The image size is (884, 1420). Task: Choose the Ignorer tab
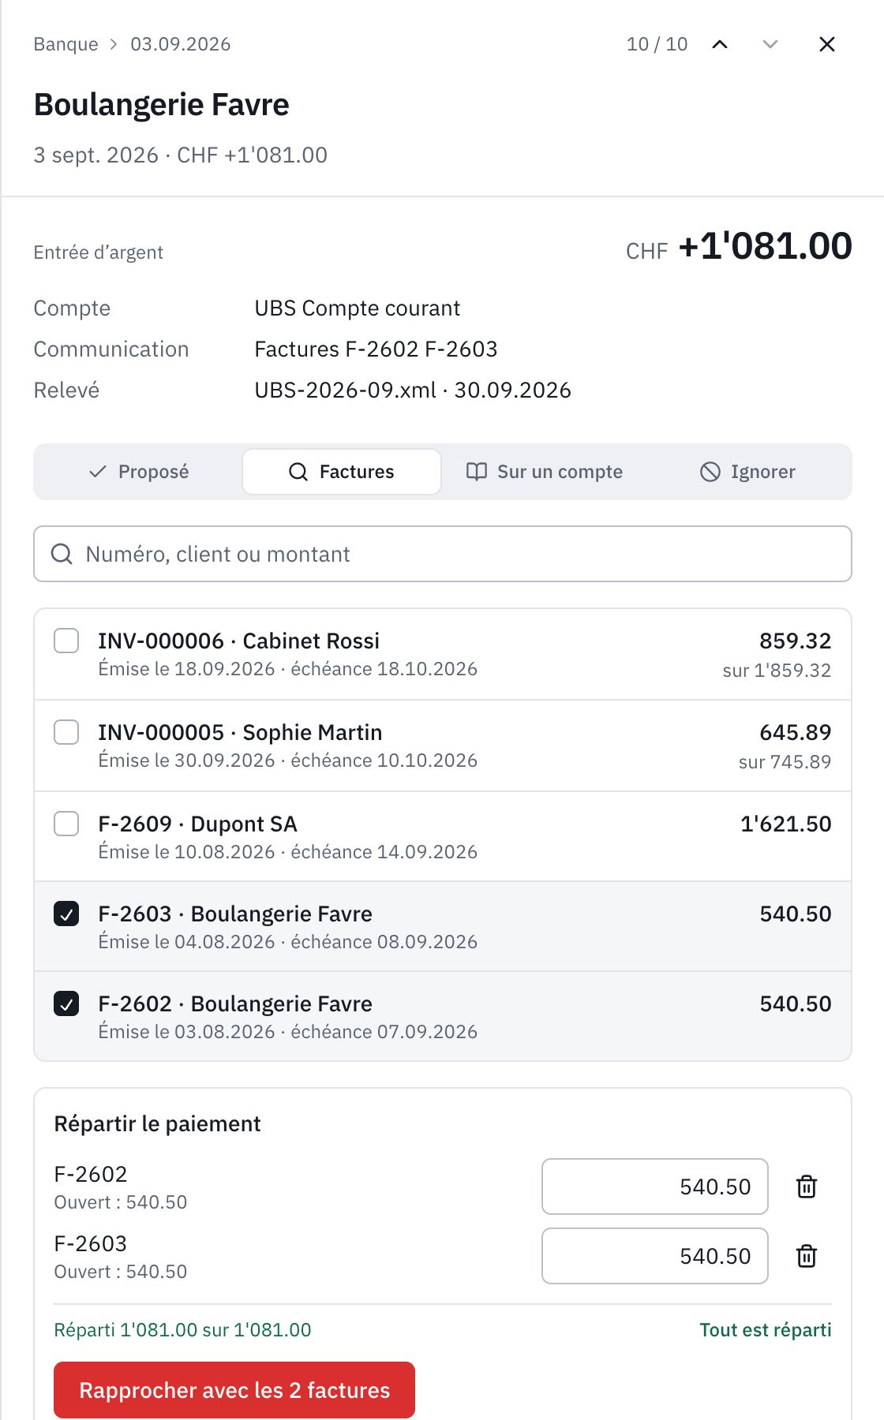pos(747,472)
